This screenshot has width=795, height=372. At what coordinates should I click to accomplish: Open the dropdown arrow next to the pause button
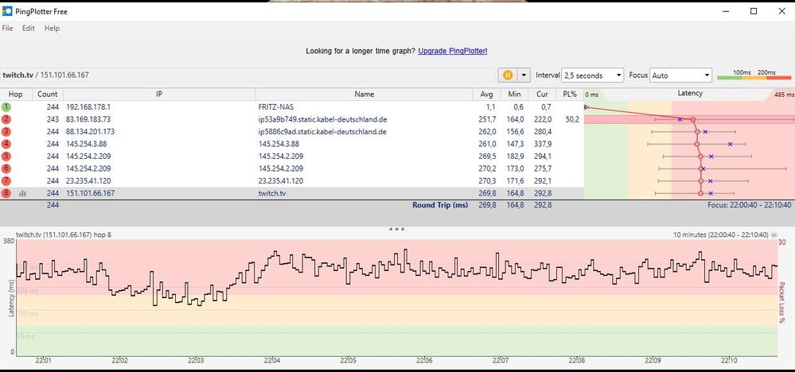coord(524,75)
